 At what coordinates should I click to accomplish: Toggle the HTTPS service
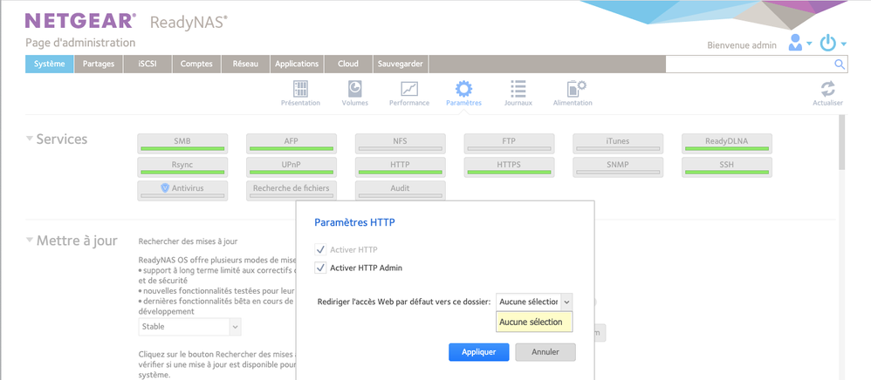pyautogui.click(x=509, y=167)
